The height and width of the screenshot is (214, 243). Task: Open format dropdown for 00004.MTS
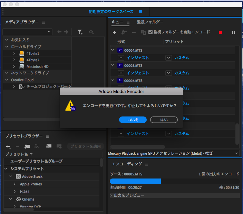coord(121,58)
